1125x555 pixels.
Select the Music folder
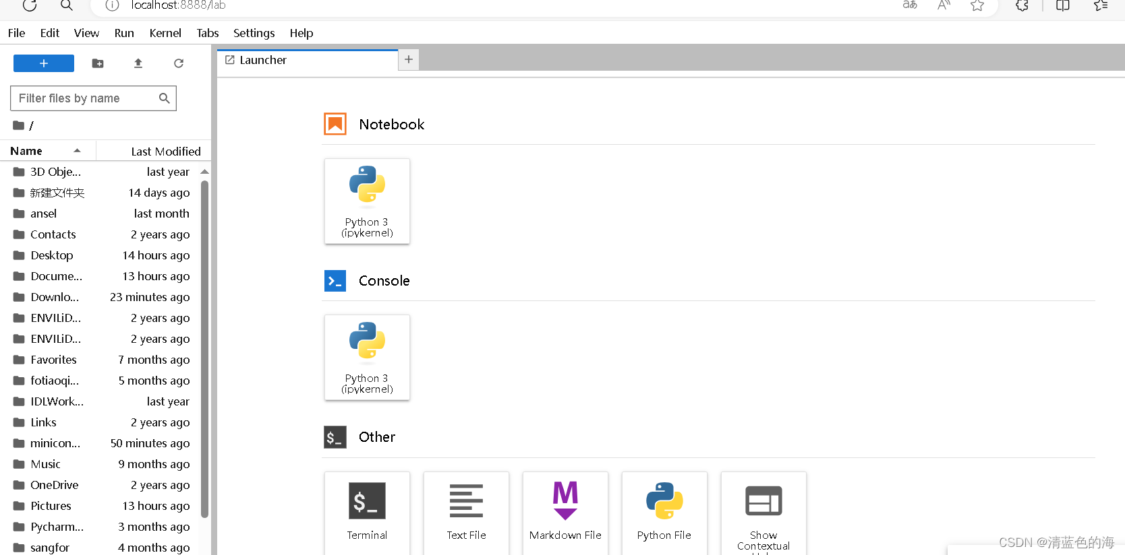pos(101,464)
